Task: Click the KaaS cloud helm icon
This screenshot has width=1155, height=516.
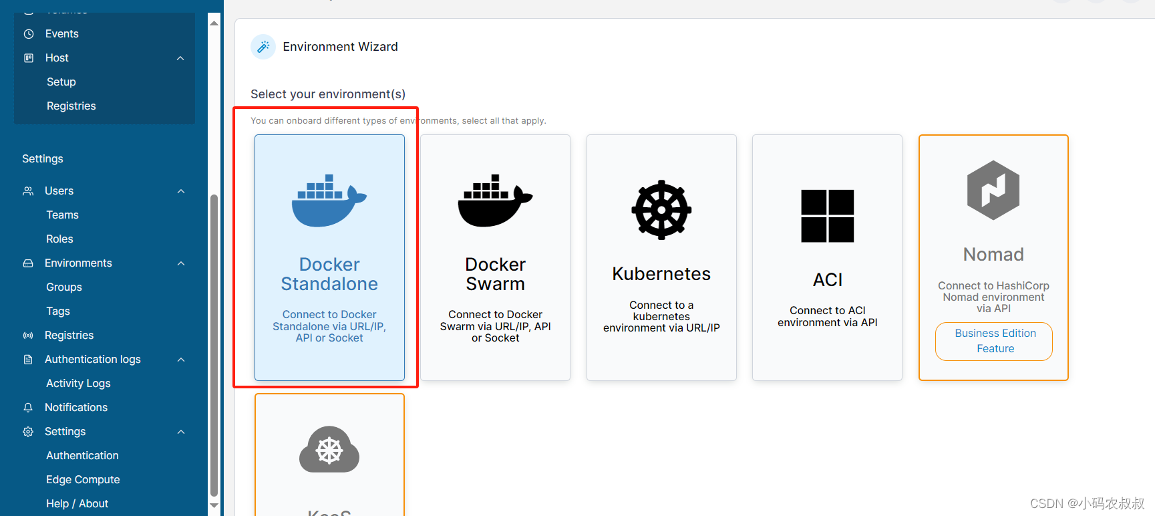Action: [x=329, y=449]
